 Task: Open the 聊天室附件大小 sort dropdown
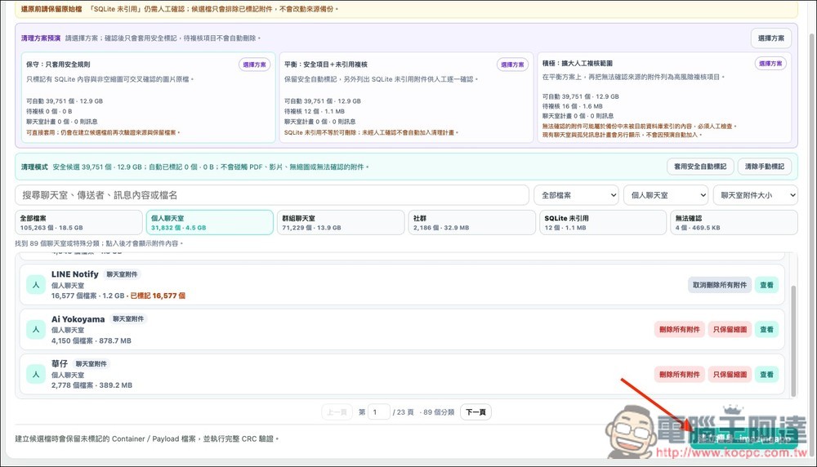pos(756,195)
